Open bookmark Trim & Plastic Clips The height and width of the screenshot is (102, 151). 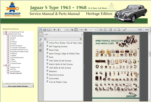click(x=58, y=82)
